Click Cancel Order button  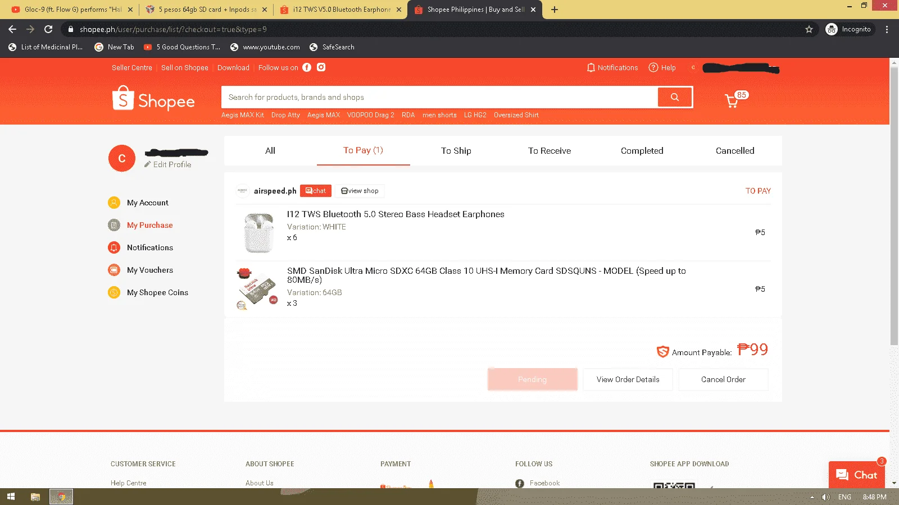click(x=723, y=379)
